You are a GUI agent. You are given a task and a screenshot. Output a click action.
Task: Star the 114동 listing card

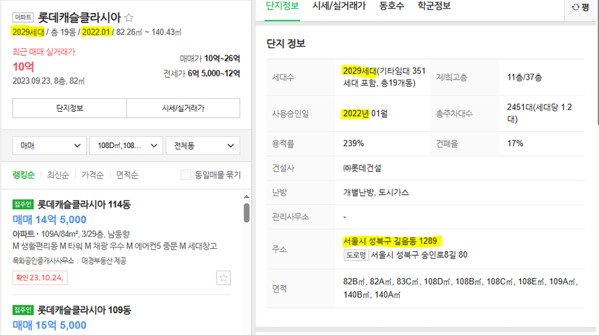coord(224,278)
